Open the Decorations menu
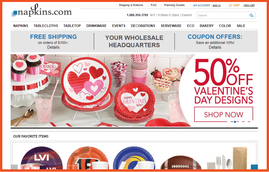This screenshot has width=269, height=172. (x=143, y=26)
